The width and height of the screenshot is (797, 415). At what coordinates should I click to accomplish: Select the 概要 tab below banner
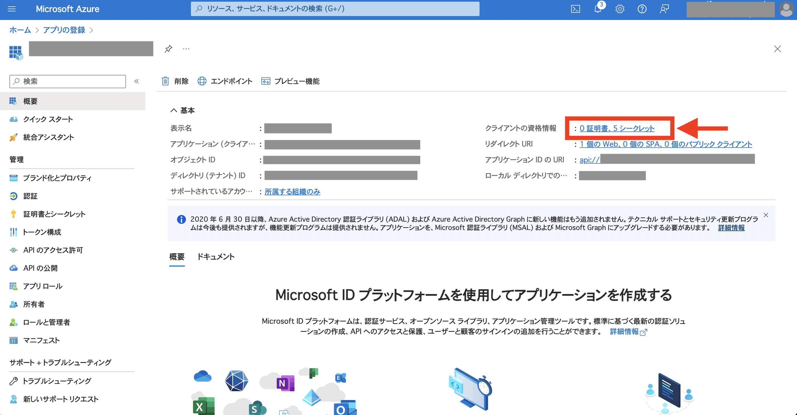click(x=177, y=257)
